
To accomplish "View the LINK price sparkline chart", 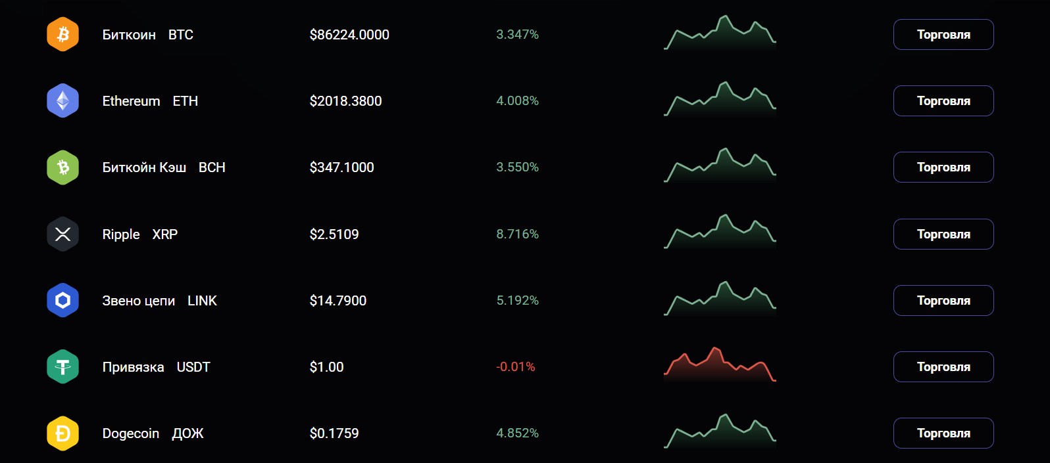I will (720, 299).
